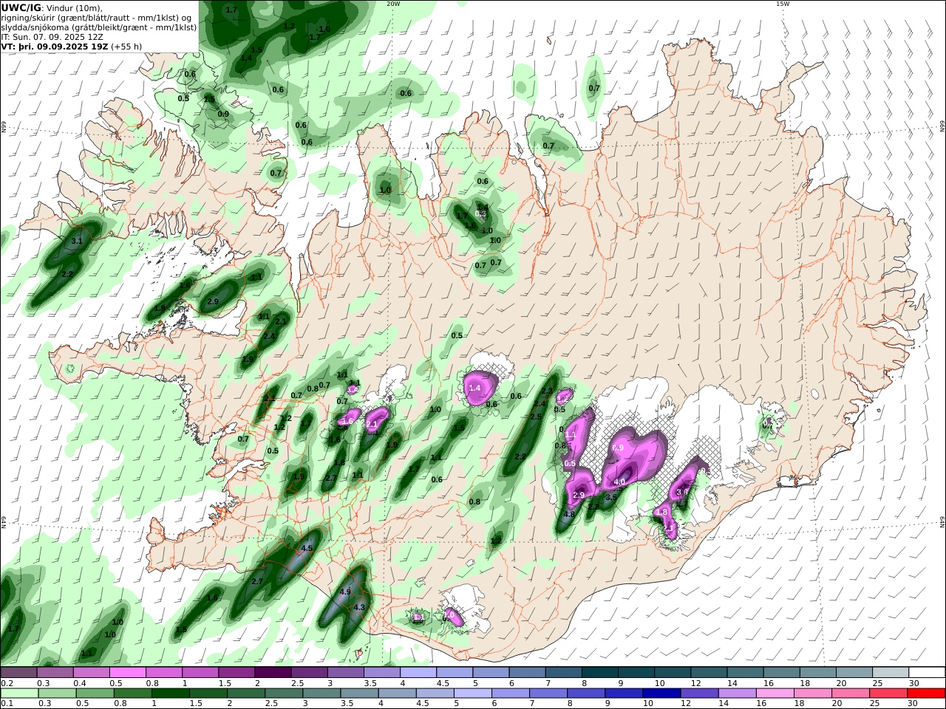Click the lower colour bar light blue swatch between 5 and 6
The width and height of the screenshot is (946, 709).
pos(472,693)
